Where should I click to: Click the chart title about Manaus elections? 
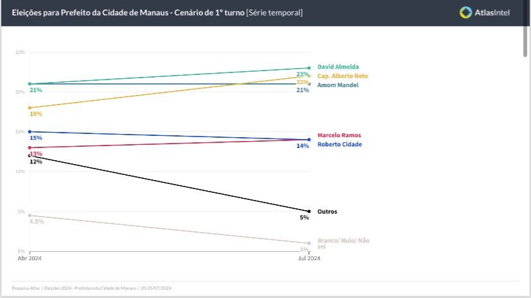pos(157,12)
